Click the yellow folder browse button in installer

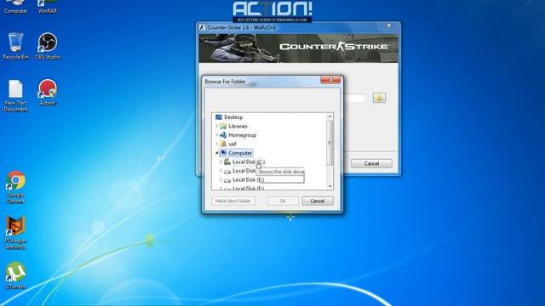379,98
